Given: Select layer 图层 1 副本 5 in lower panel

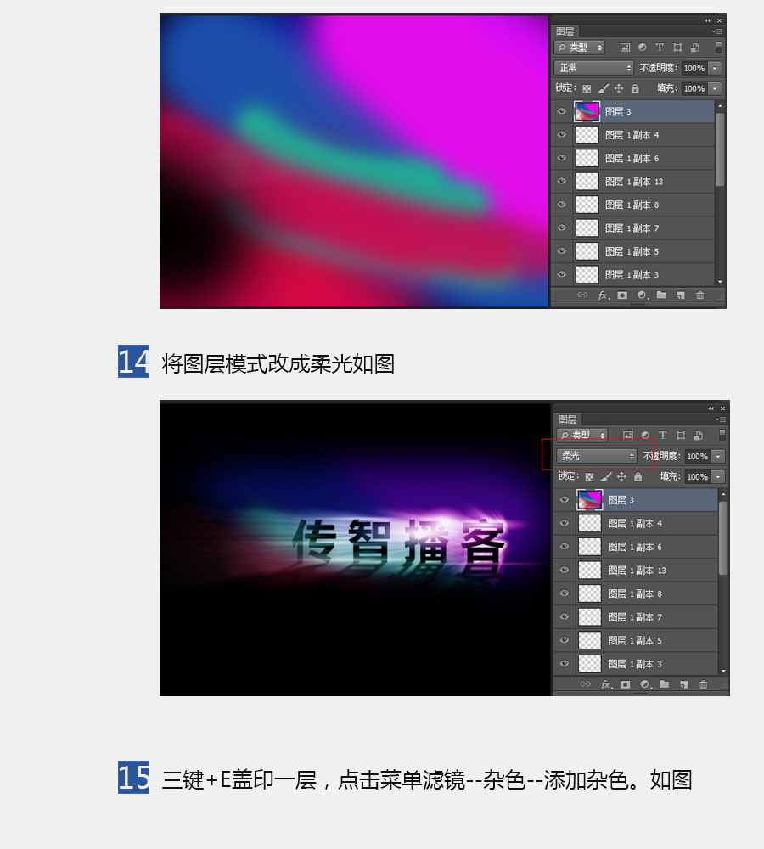Looking at the screenshot, I should (x=636, y=640).
